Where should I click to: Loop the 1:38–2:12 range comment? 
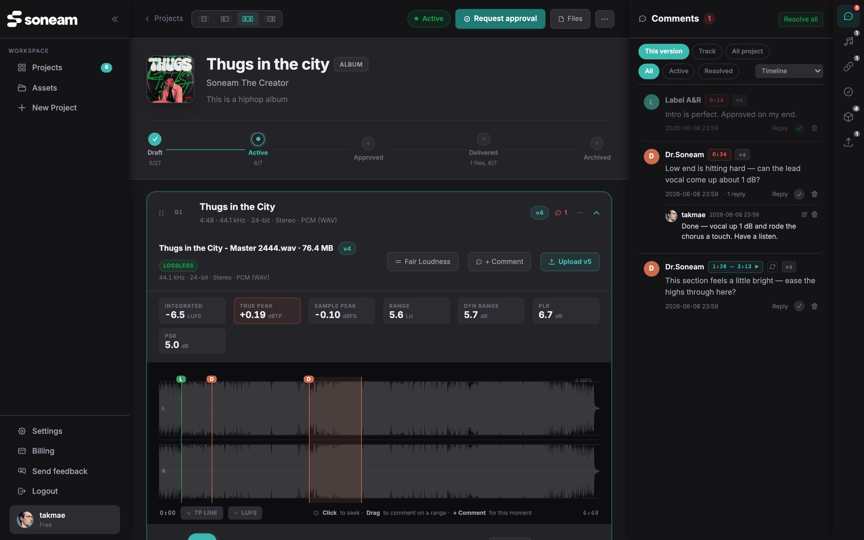(772, 267)
